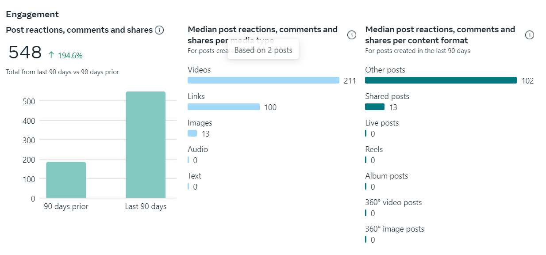This screenshot has width=546, height=255.
Task: Click the Album posts label
Action: pyautogui.click(x=387, y=176)
